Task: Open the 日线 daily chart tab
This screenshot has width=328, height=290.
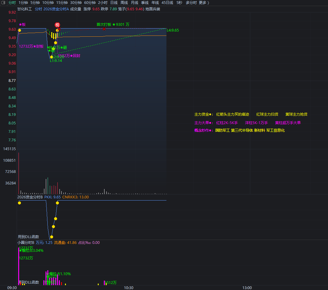Action: [x=114, y=3]
